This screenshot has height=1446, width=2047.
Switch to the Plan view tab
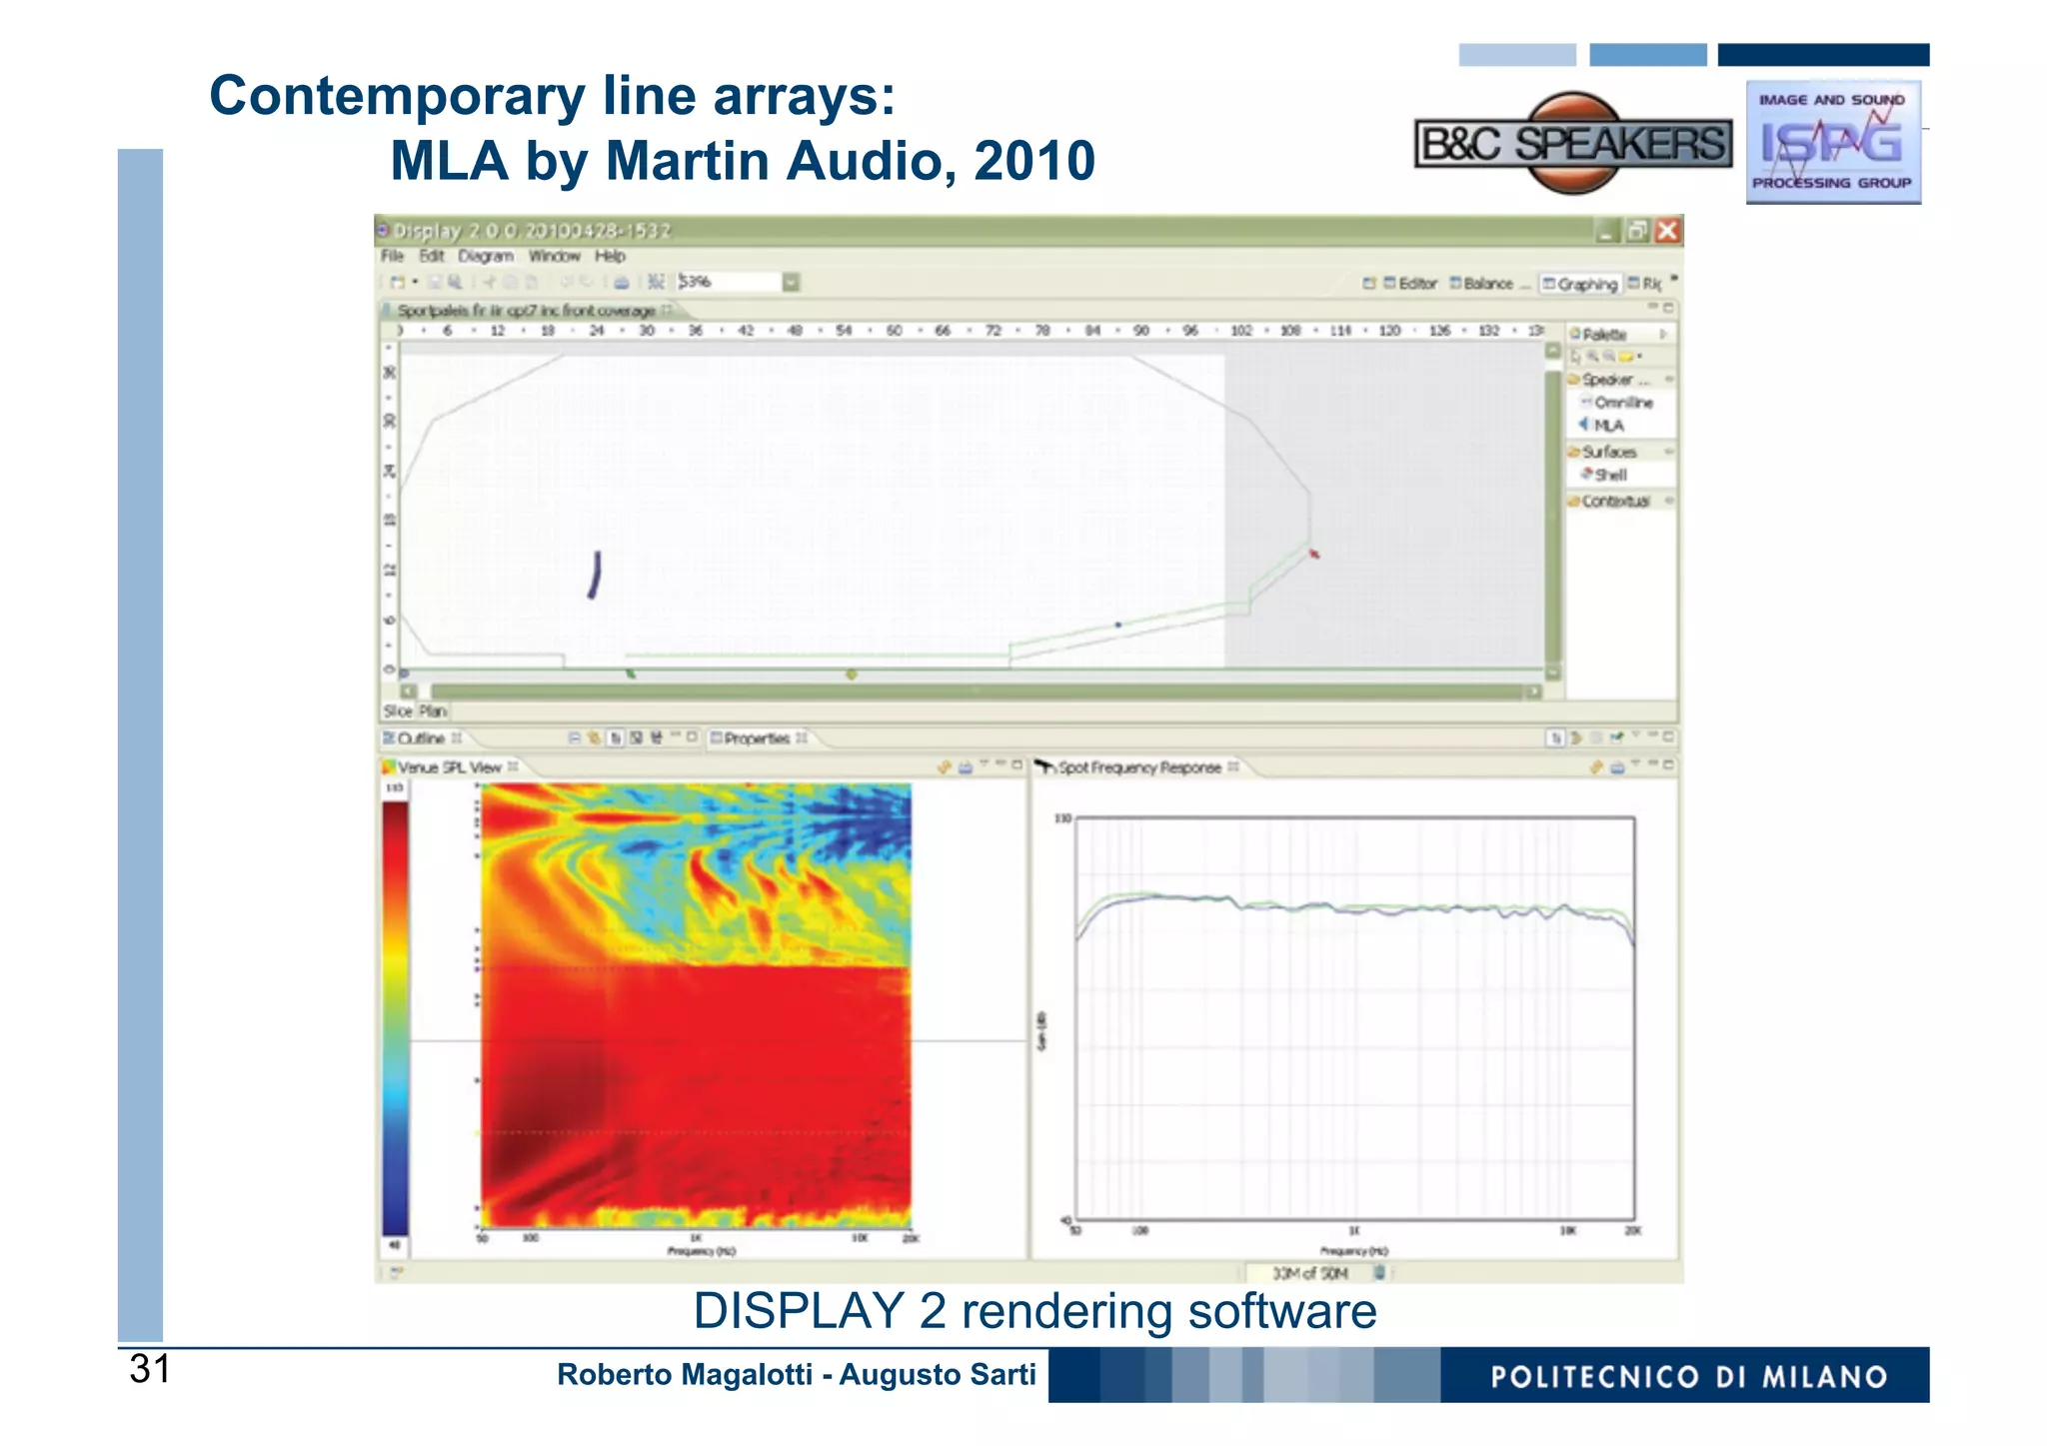tap(433, 712)
